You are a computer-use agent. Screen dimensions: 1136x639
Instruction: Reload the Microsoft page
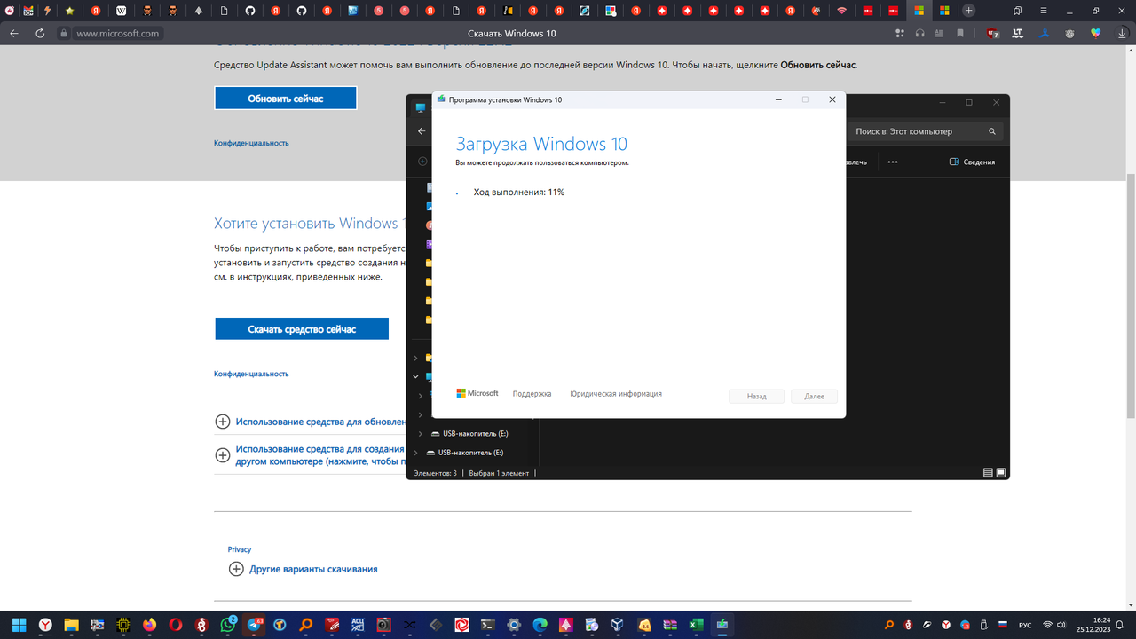point(40,33)
